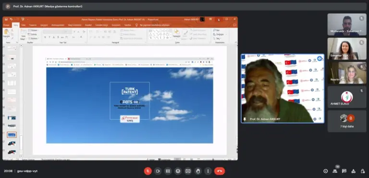Click Esmanur's participant video tile
This screenshot has height=178, width=369.
347,48
